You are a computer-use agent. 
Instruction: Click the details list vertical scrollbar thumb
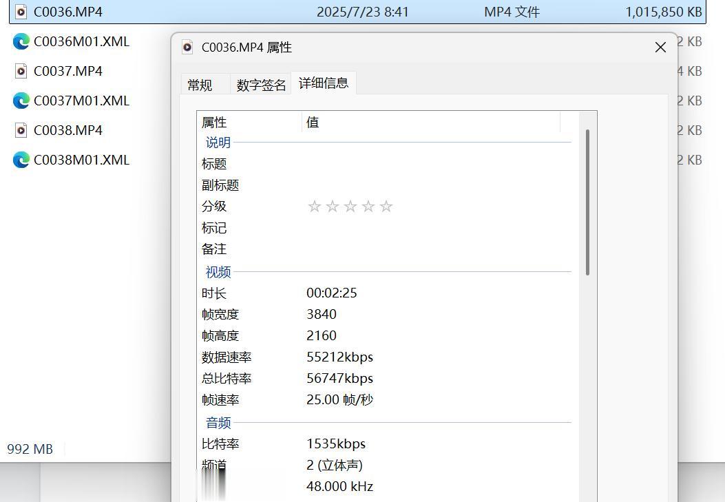point(587,202)
